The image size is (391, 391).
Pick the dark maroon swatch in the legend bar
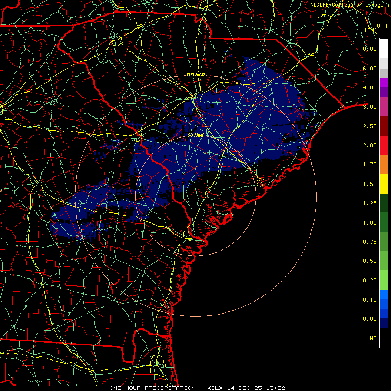coord(384,126)
